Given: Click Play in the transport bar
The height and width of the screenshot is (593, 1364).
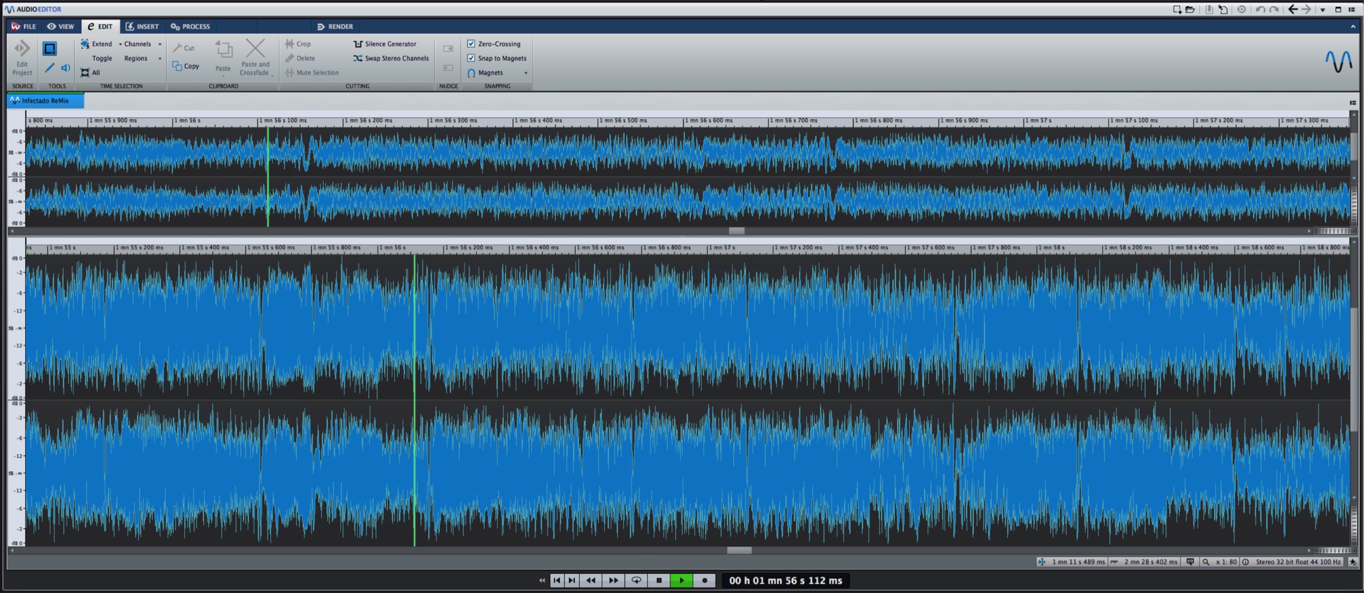Looking at the screenshot, I should [681, 580].
